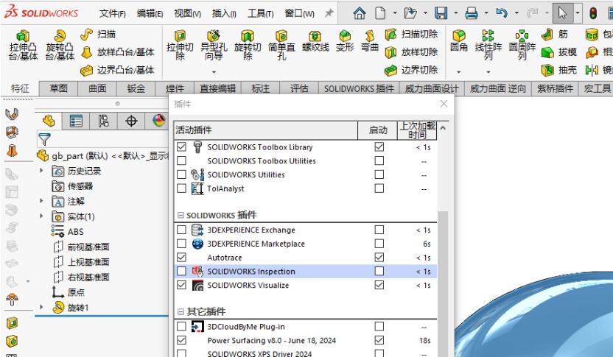The image size is (613, 357).
Task: Uncheck active SOLIDWORKS Toolbox Library checkbox
Action: click(181, 147)
